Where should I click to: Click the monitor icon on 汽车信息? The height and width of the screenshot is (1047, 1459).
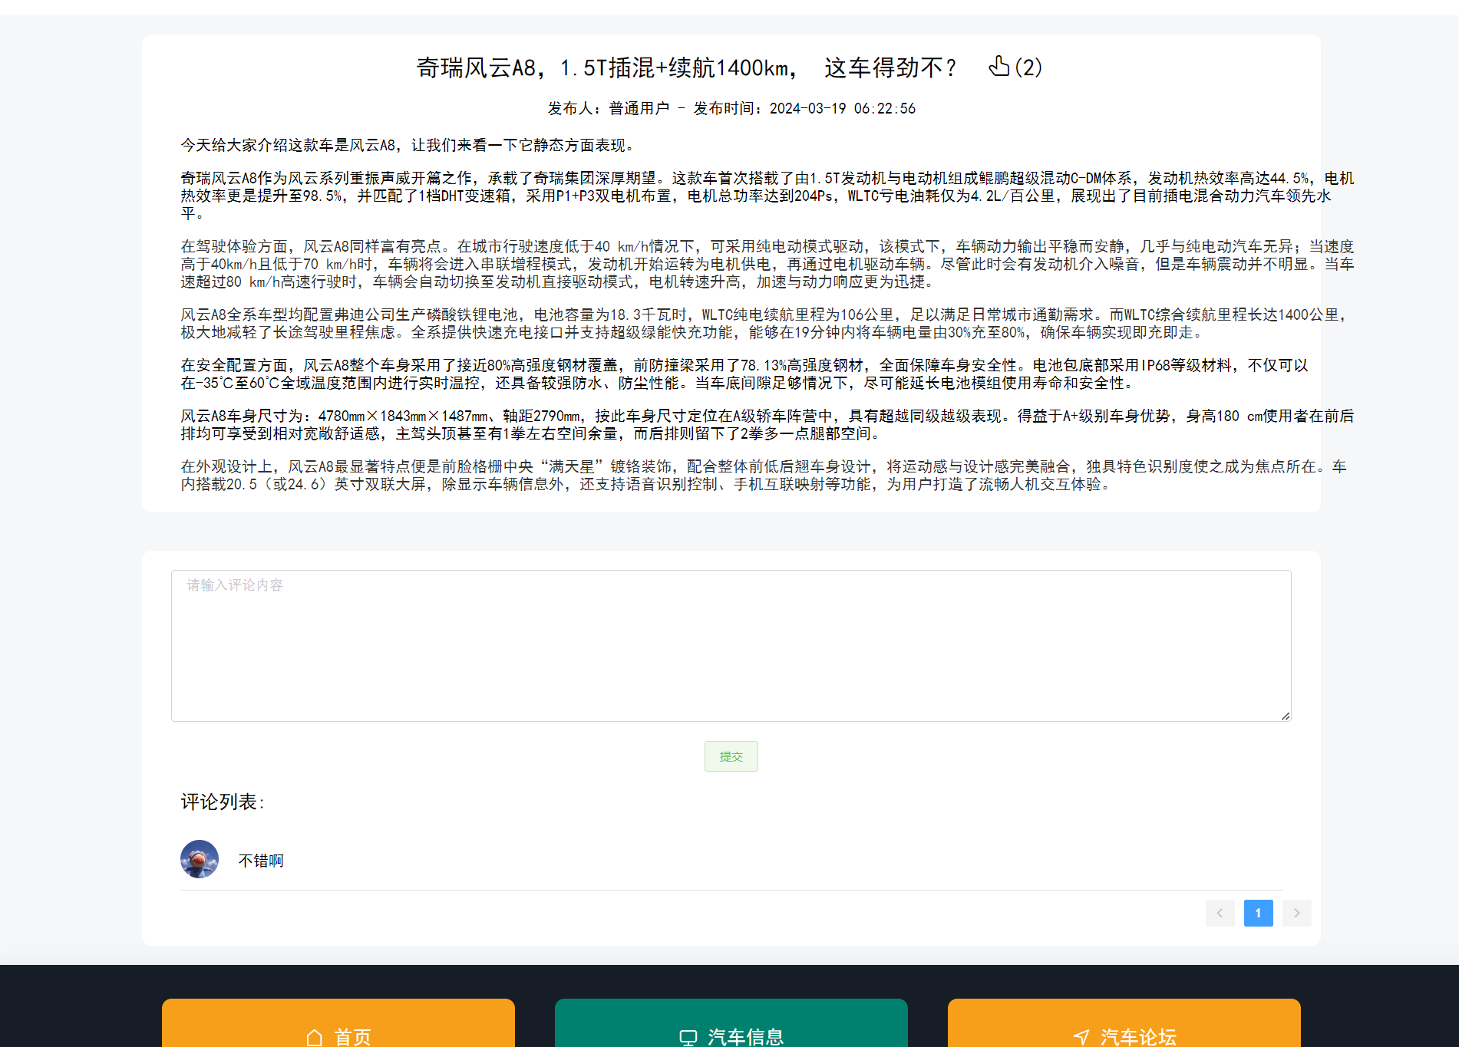click(687, 1035)
